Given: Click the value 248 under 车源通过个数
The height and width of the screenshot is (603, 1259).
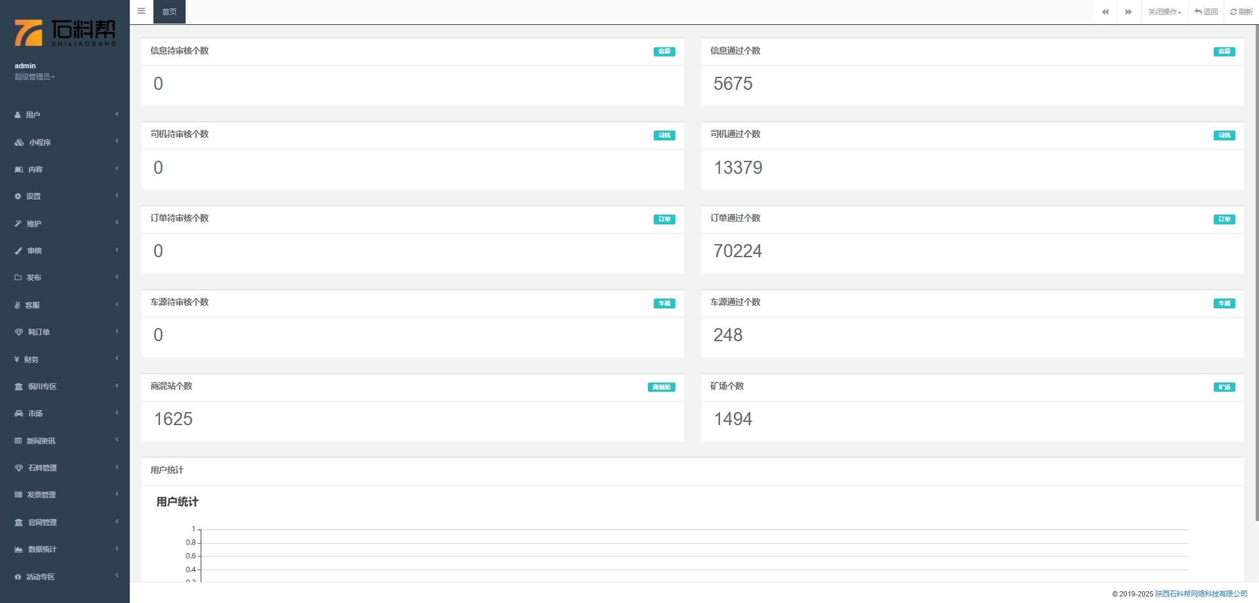Looking at the screenshot, I should 728,335.
